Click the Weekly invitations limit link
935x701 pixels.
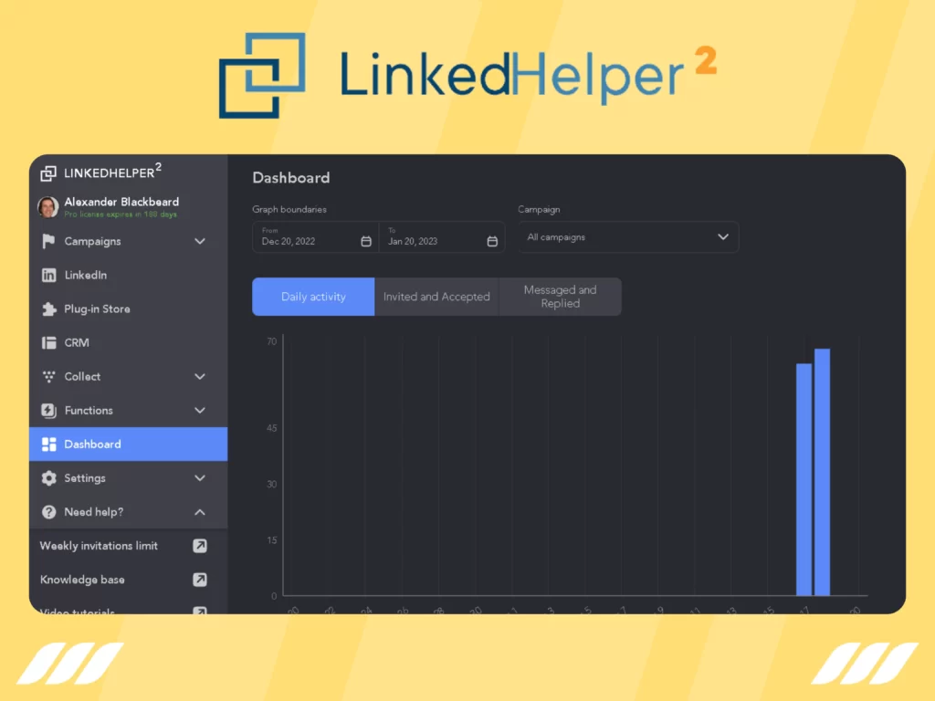pyautogui.click(x=99, y=546)
